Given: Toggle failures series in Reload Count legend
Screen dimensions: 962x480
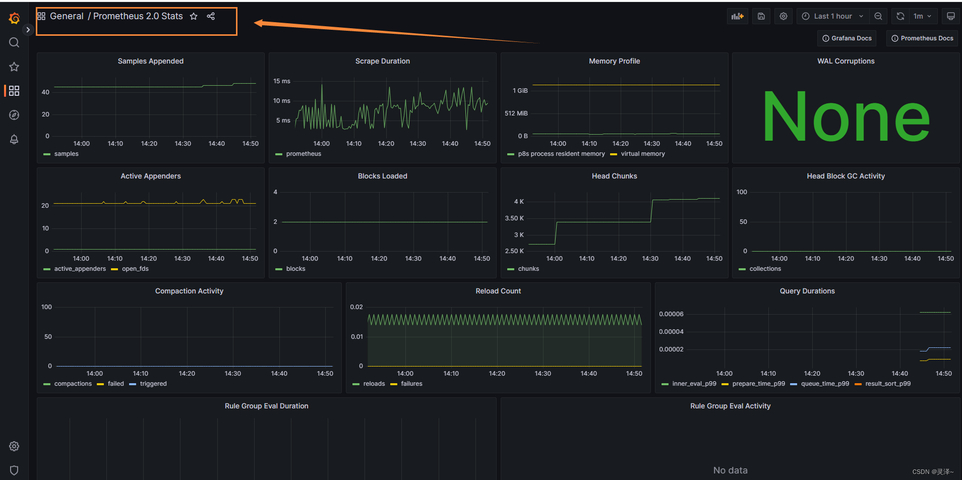Looking at the screenshot, I should (412, 384).
